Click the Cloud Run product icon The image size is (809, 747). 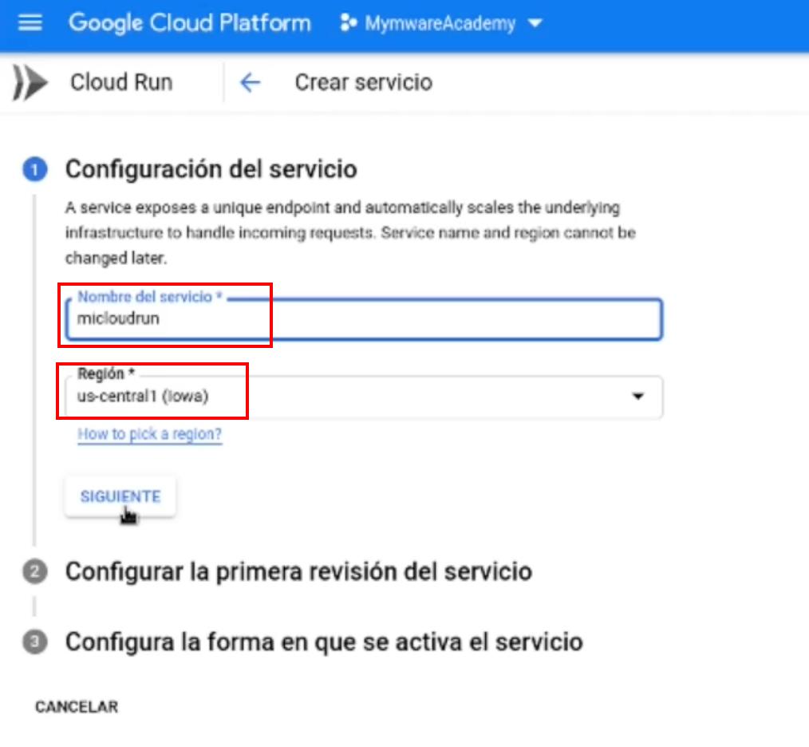(x=30, y=82)
